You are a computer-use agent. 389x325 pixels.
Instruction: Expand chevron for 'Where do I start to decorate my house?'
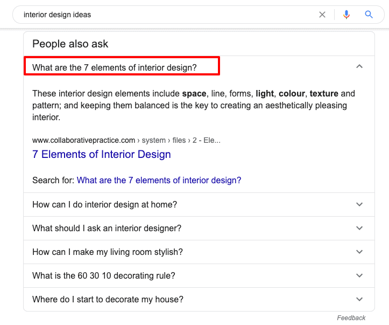pyautogui.click(x=359, y=299)
